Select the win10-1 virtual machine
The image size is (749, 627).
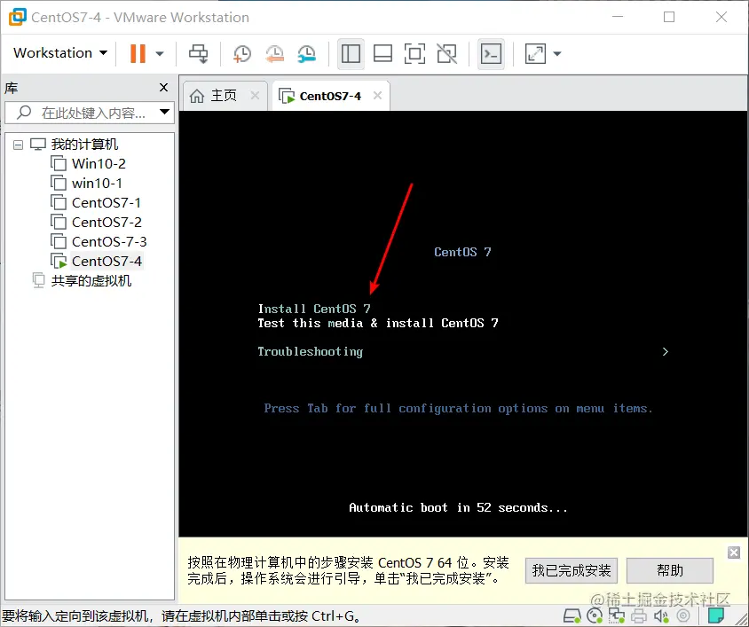pyautogui.click(x=97, y=184)
